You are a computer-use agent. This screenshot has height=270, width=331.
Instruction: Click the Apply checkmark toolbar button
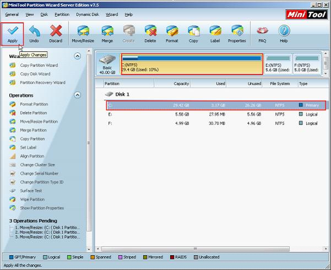click(x=12, y=34)
